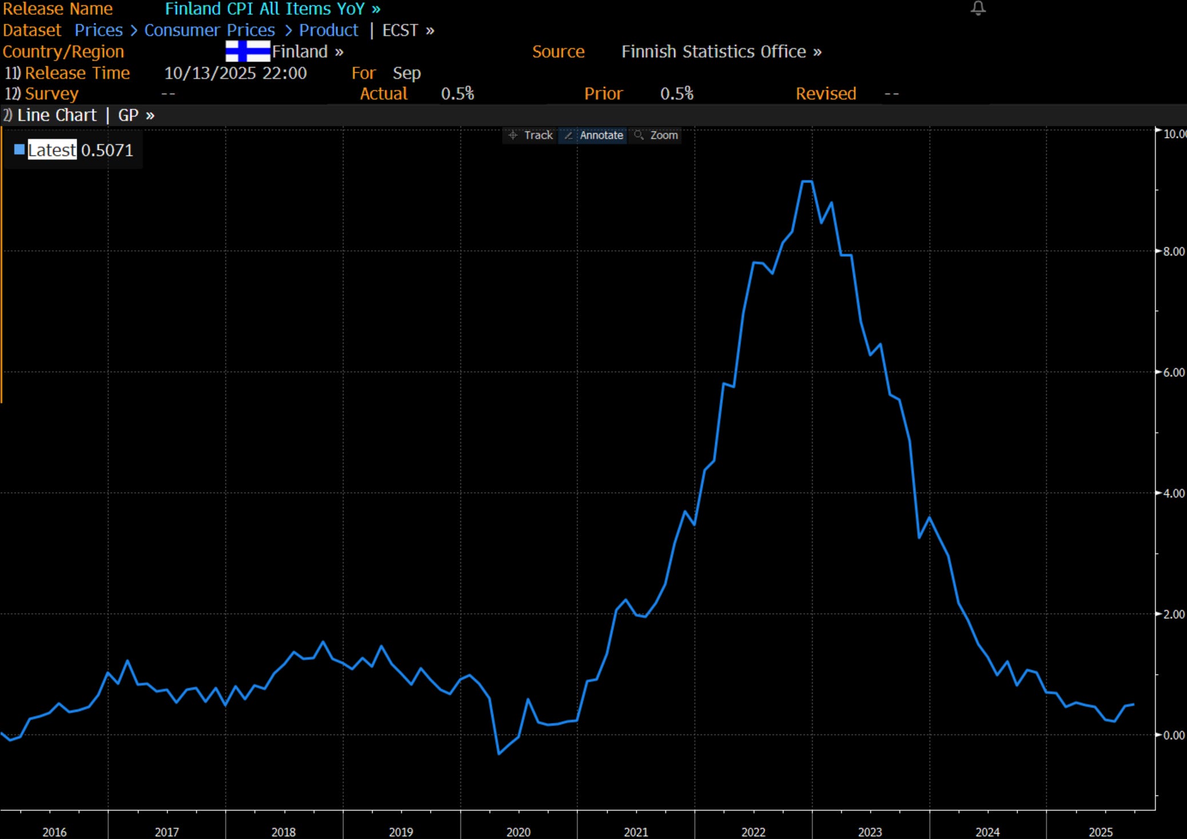
Task: Open the Release Time option
Action: coord(77,73)
